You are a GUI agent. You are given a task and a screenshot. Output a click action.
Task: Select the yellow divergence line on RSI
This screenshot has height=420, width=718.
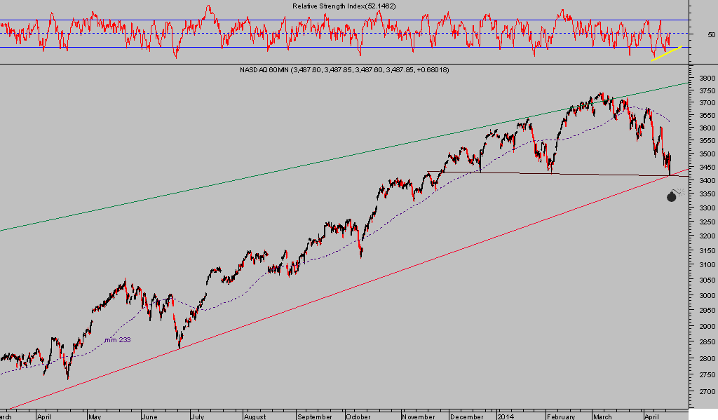tap(665, 54)
